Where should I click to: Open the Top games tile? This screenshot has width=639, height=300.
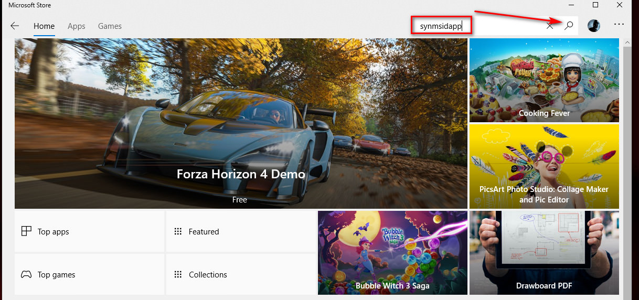click(x=89, y=274)
